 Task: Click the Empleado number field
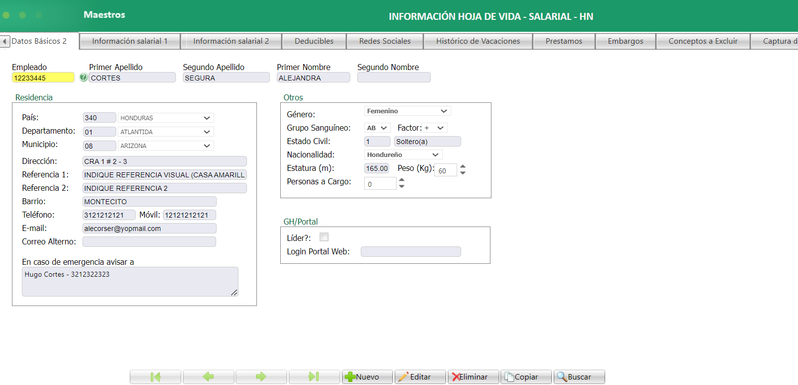pos(43,77)
